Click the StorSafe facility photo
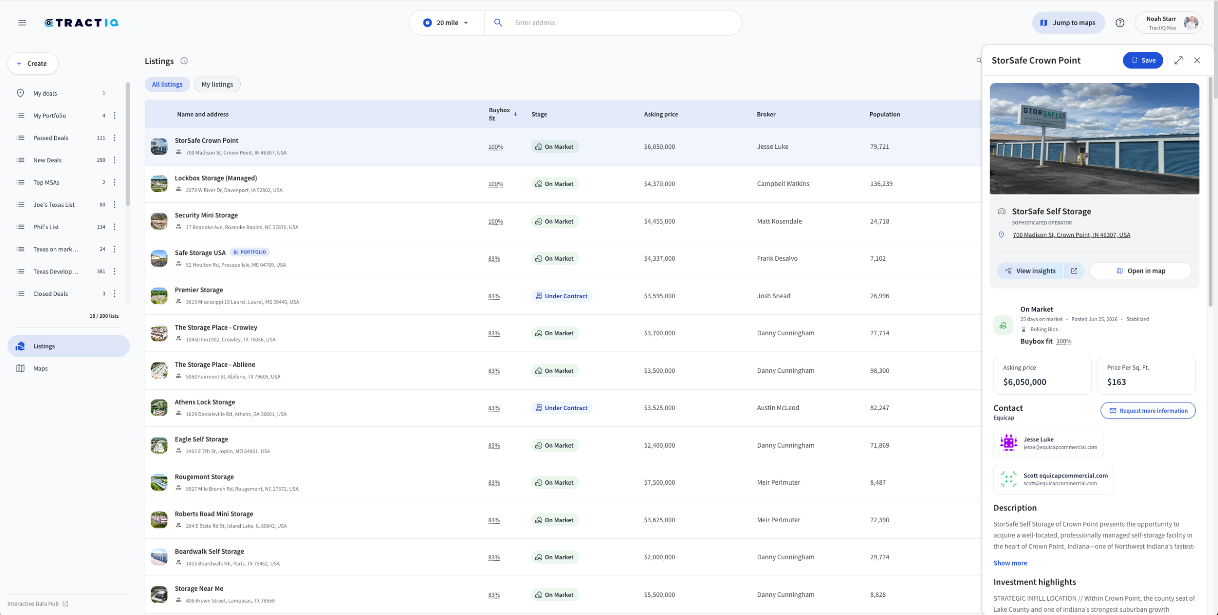Screen dimensions: 1218x615 coord(1094,138)
